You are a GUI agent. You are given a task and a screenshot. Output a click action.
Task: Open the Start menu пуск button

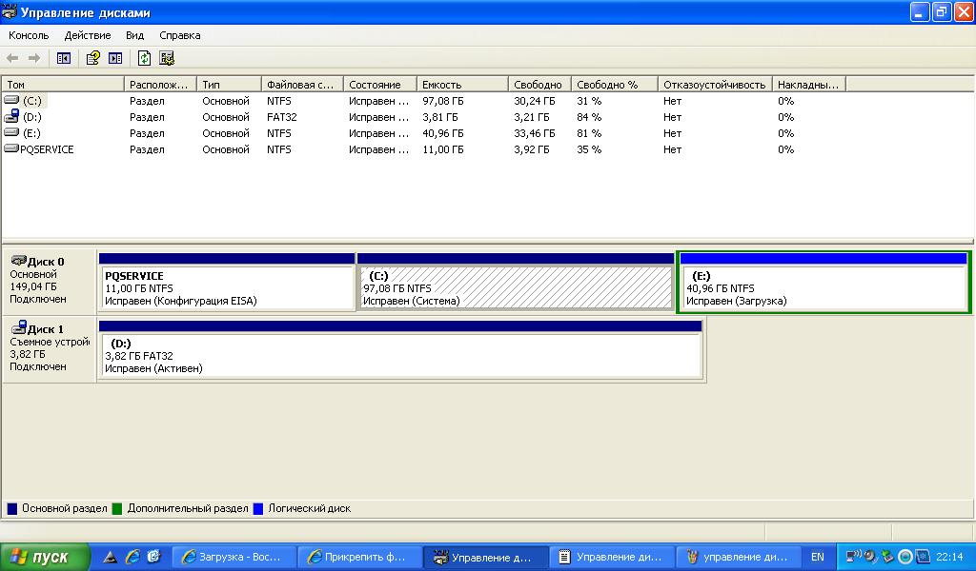[x=45, y=557]
